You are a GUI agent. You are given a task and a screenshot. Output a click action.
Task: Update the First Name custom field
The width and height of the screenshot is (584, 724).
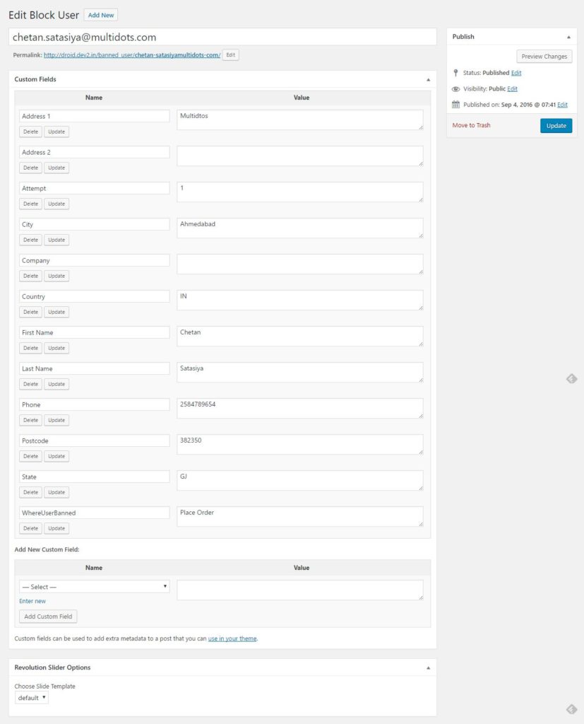pos(56,348)
